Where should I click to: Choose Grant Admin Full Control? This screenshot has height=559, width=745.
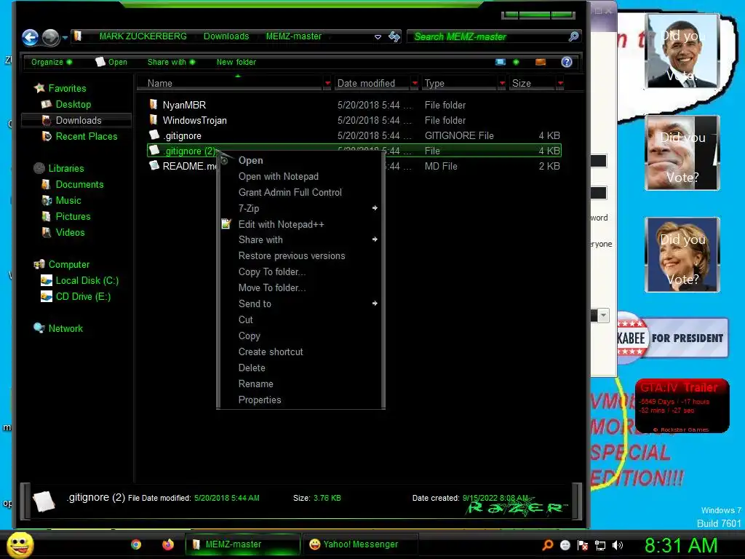(x=300, y=192)
